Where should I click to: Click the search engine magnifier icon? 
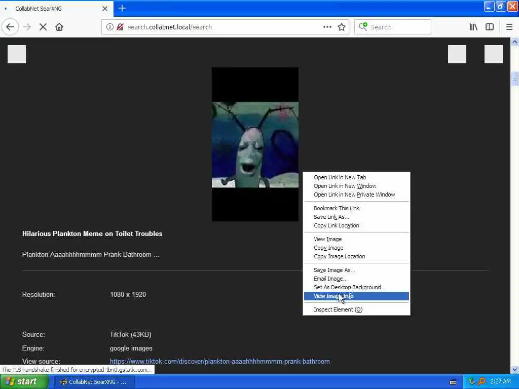(363, 27)
